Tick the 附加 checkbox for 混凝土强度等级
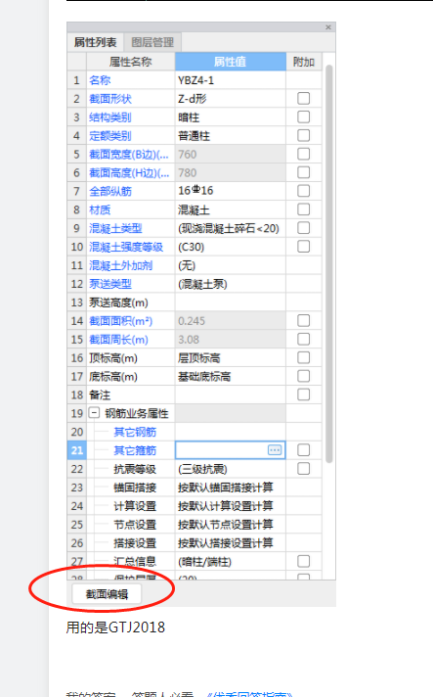 [303, 247]
